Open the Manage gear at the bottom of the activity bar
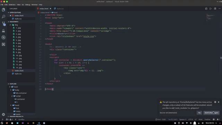 3,114
